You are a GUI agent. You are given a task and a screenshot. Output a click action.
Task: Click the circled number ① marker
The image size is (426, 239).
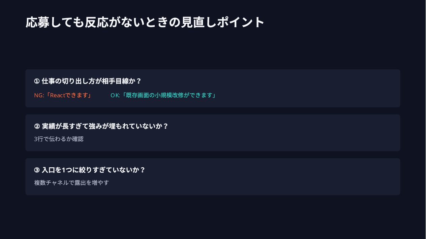(37, 81)
